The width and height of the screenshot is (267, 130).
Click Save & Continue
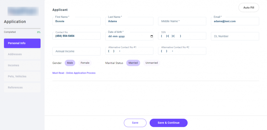click(168, 123)
